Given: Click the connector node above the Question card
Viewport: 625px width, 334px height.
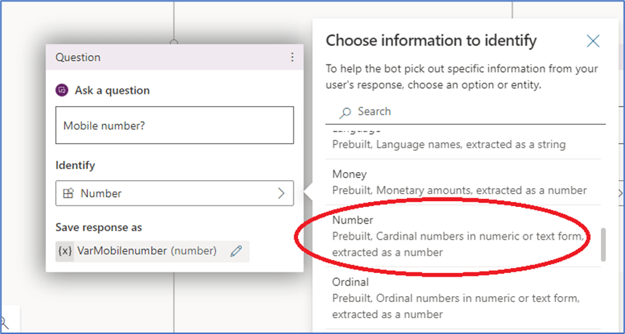Looking at the screenshot, I should coord(174,41).
